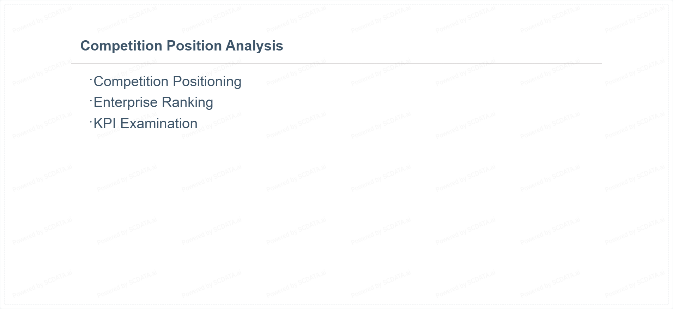Click the word "Competition" in the heading
The height and width of the screenshot is (309, 673).
[x=121, y=46]
